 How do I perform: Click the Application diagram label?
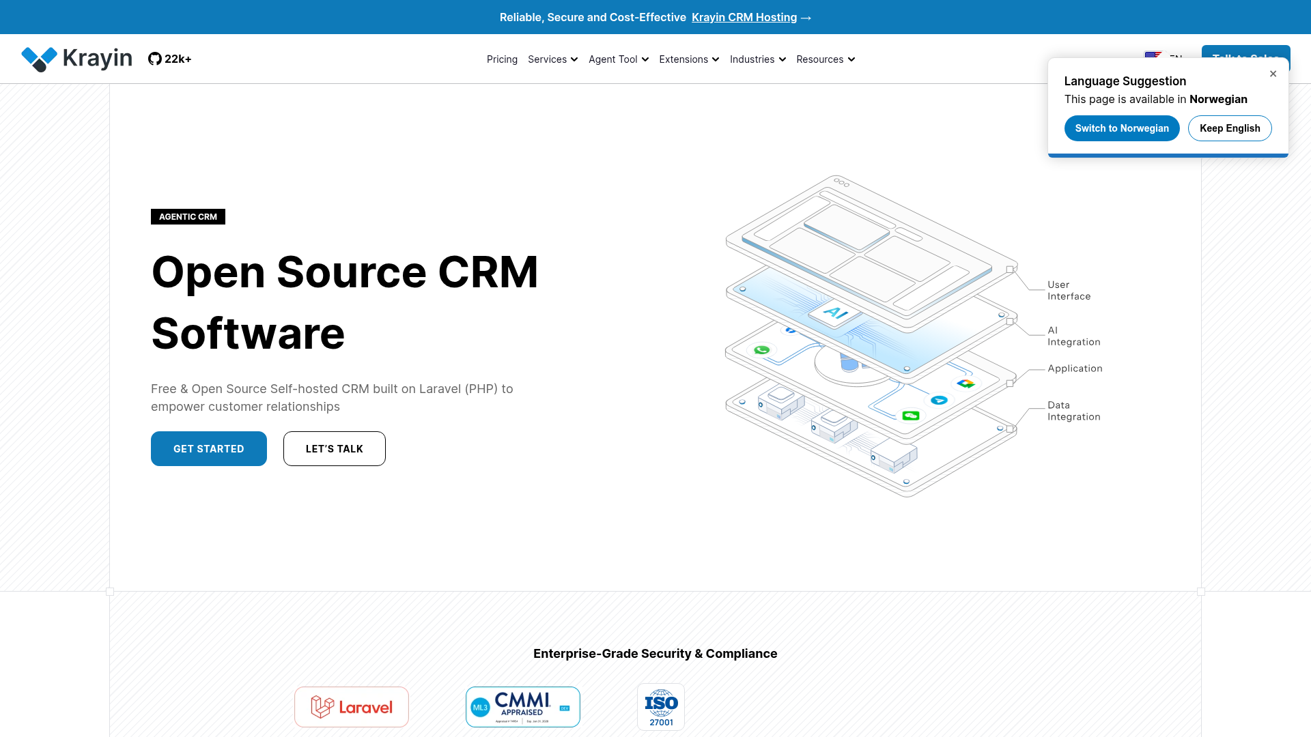pyautogui.click(x=1075, y=369)
